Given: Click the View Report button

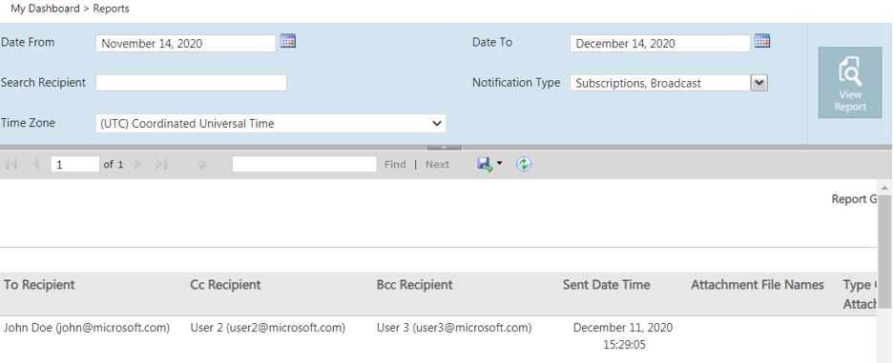Looking at the screenshot, I should pyautogui.click(x=849, y=83).
